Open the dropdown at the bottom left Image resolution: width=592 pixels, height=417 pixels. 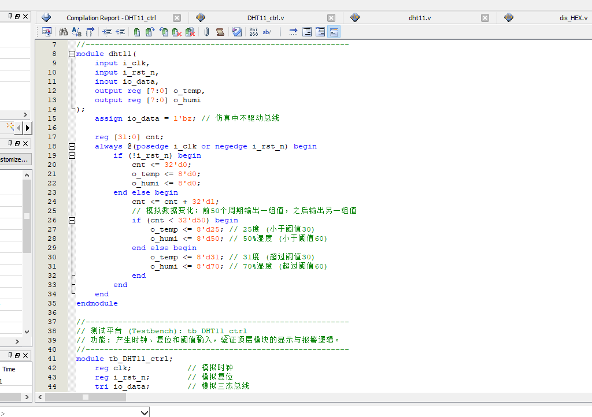click(144, 412)
